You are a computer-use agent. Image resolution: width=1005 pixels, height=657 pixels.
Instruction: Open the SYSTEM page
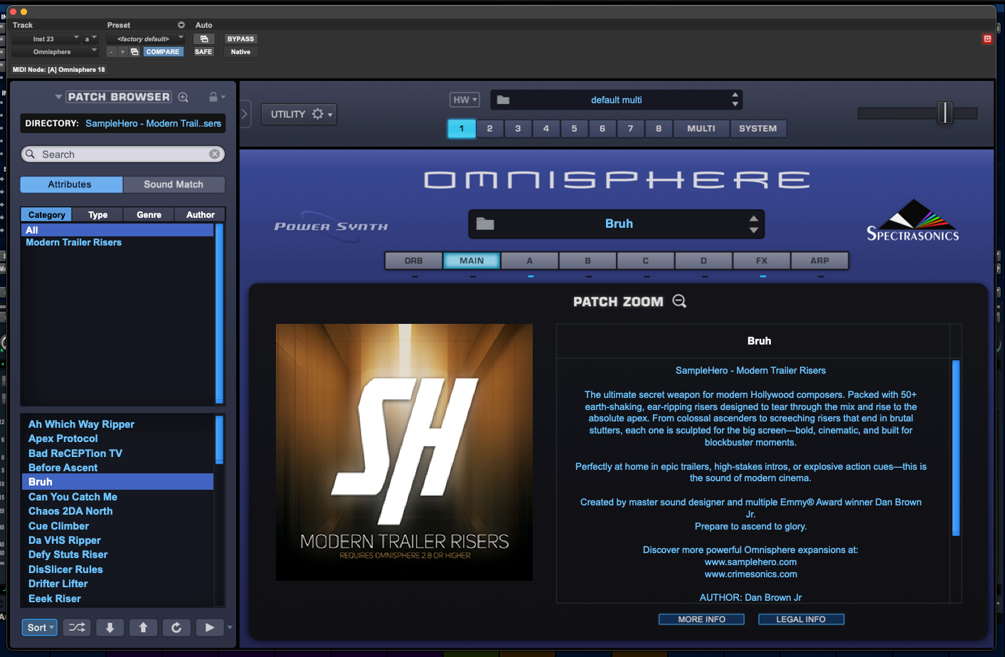tap(758, 129)
